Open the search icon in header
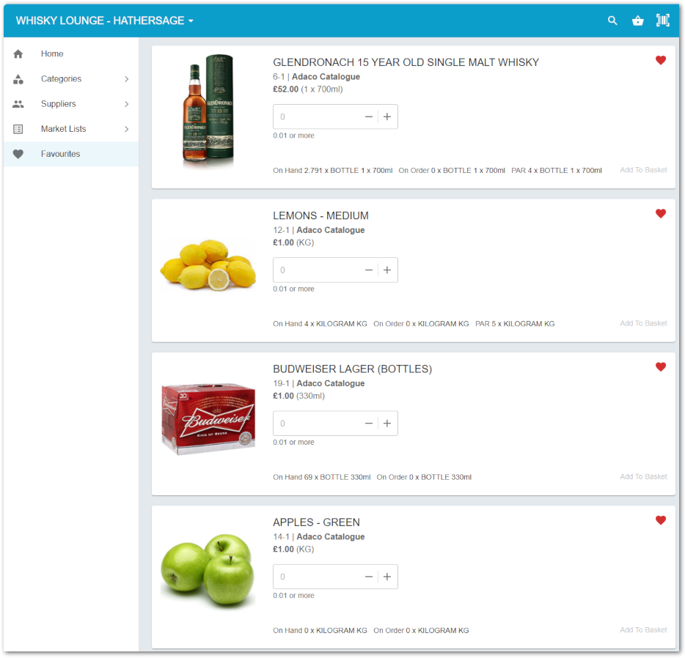The image size is (685, 658). pos(612,21)
